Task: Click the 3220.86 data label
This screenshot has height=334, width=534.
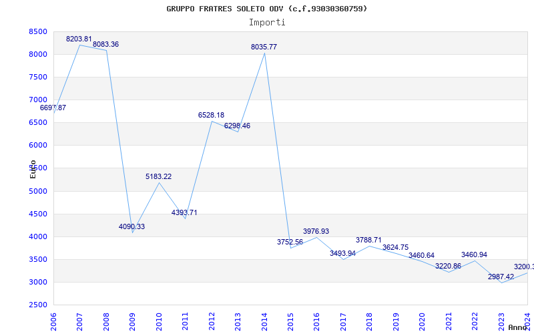Action: pos(448,266)
